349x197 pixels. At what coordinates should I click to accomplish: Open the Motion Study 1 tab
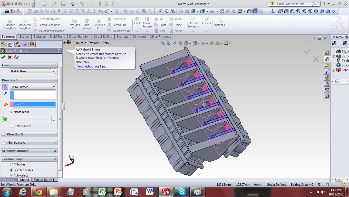[44, 180]
